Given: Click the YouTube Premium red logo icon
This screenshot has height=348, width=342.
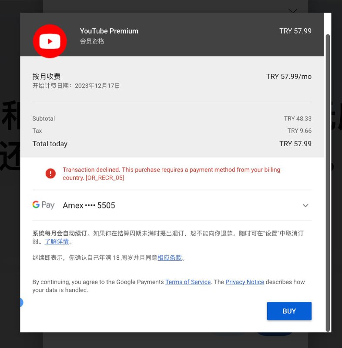Looking at the screenshot, I should (x=50, y=41).
